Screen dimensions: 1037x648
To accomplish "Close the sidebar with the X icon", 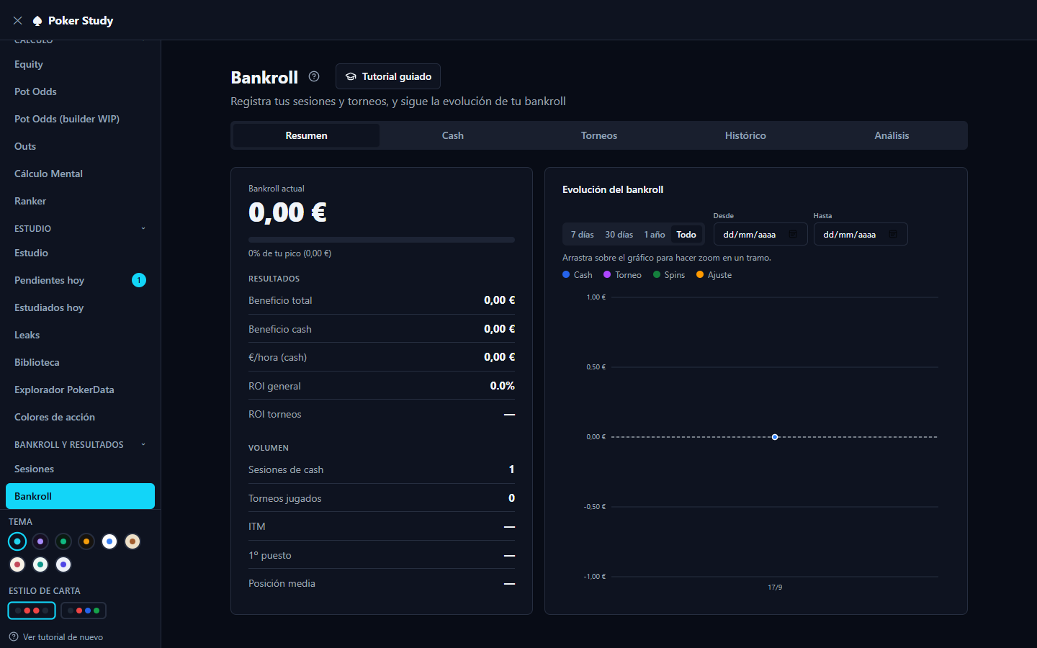I will click(x=18, y=21).
